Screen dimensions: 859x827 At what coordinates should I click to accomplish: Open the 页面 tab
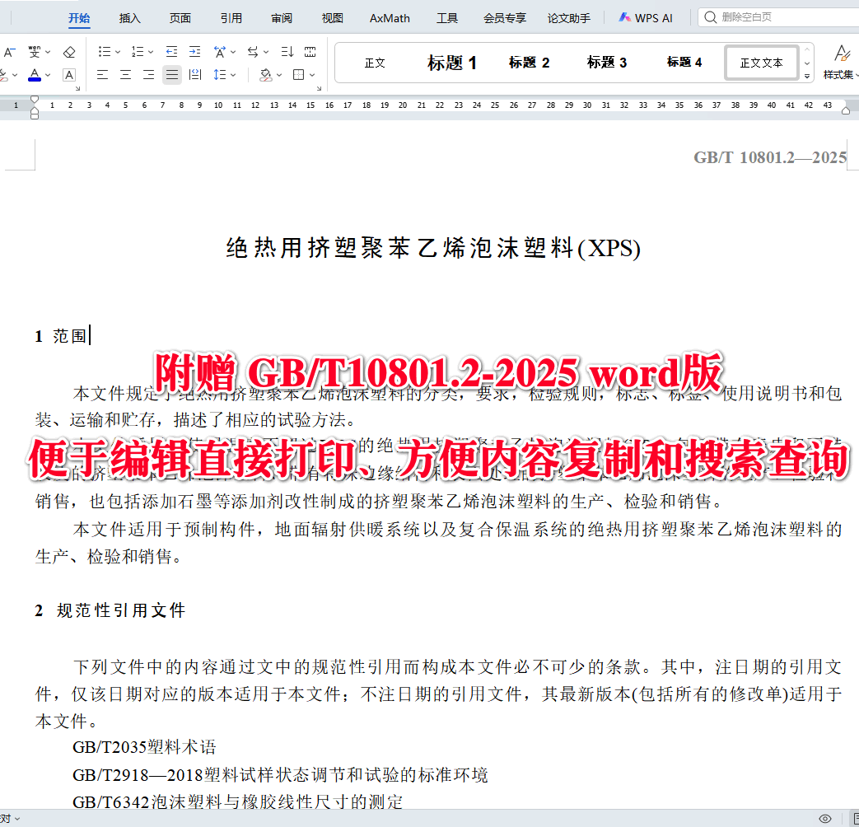pos(180,18)
